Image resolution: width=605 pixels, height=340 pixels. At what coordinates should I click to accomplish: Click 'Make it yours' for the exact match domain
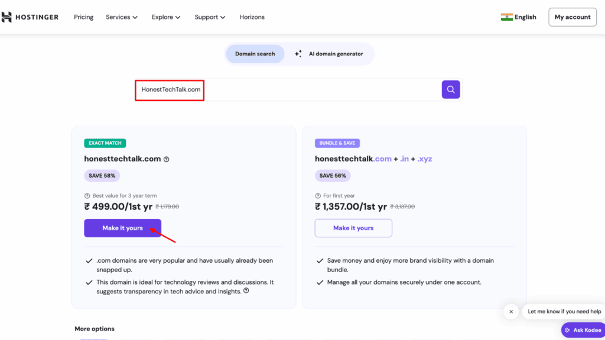(x=122, y=228)
